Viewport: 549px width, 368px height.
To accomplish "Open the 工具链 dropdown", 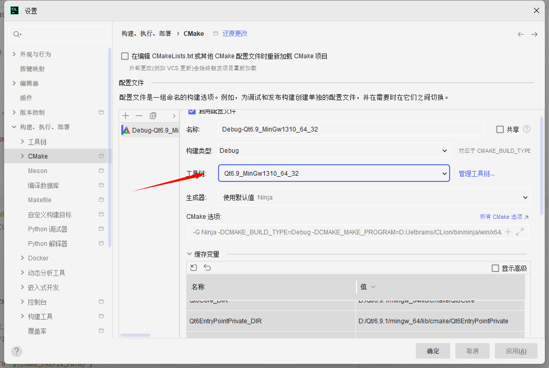I will click(334, 173).
